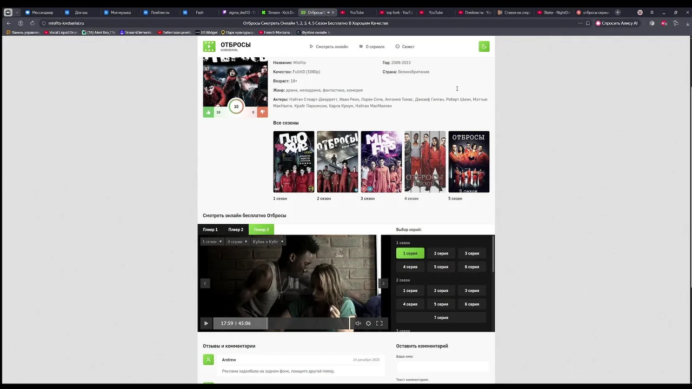The image size is (692, 389).
Task: Open the Смотреть онлайн menu link
Action: 329,46
